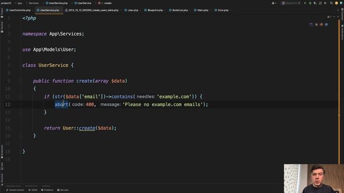
Task: Open the Services tool window
Action: click(x=63, y=190)
